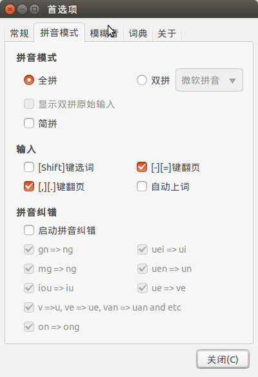Uncheck the [-][=]键翻页 option
Image resolution: width=258 pixels, height=377 pixels.
[142, 167]
